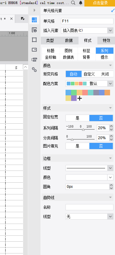Select the 系列 style section
Viewport: 115px width, 255px height.
click(104, 51)
